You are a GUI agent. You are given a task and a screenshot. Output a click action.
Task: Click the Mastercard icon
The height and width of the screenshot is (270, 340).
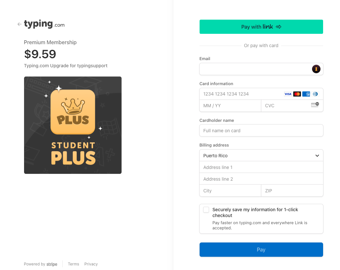[x=297, y=94]
